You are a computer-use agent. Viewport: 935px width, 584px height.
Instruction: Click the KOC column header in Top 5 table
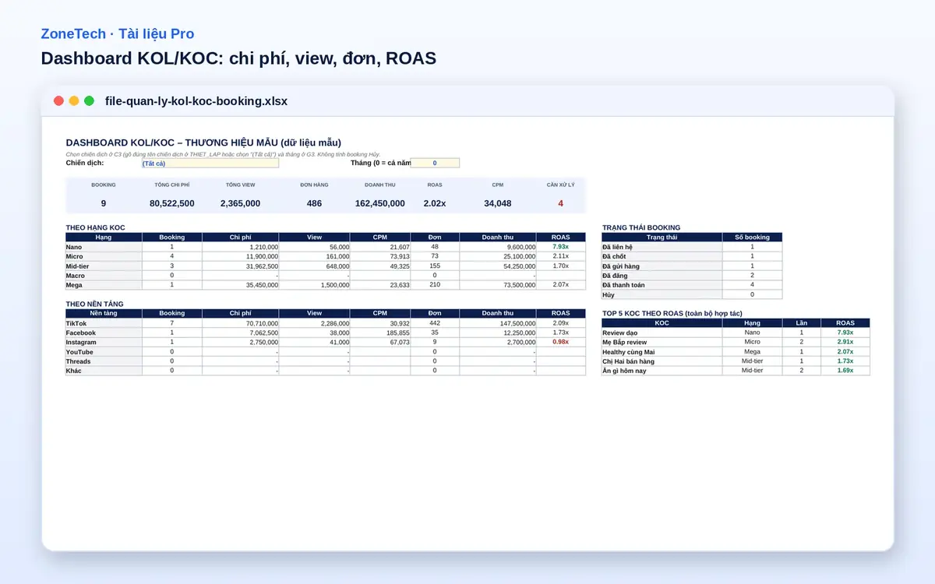pos(662,323)
